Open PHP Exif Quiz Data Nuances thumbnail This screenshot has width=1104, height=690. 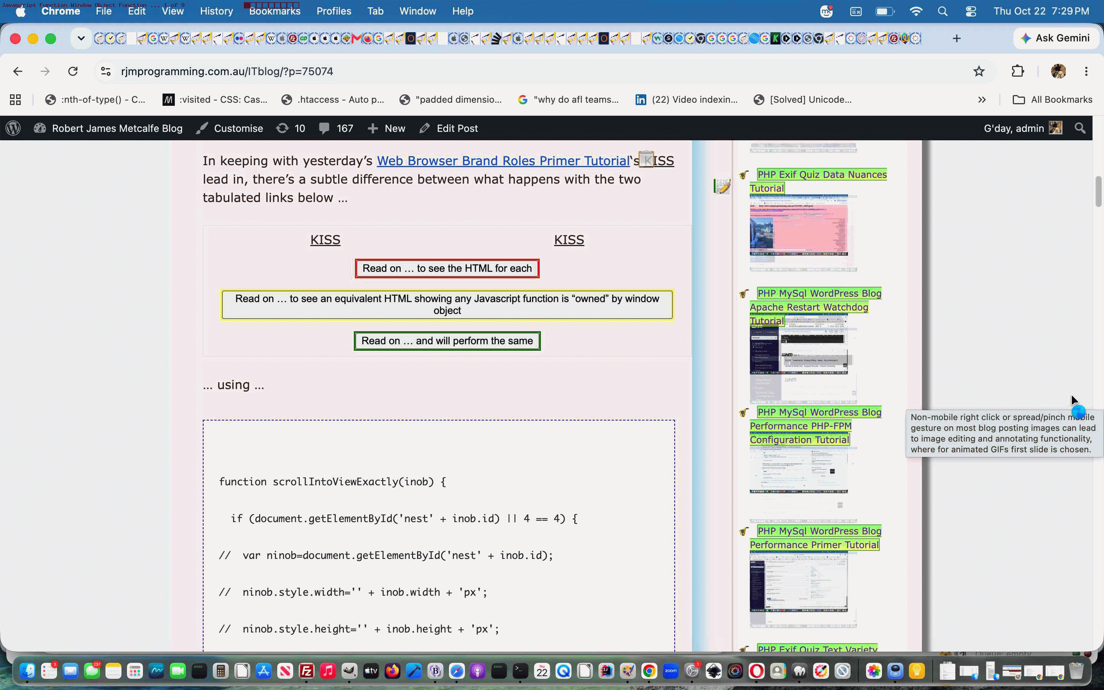click(x=799, y=225)
